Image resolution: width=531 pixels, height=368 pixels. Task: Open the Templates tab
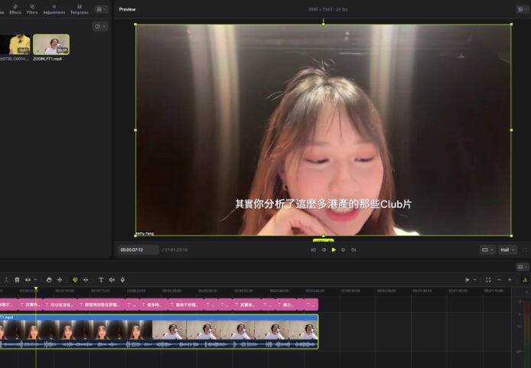[80, 9]
